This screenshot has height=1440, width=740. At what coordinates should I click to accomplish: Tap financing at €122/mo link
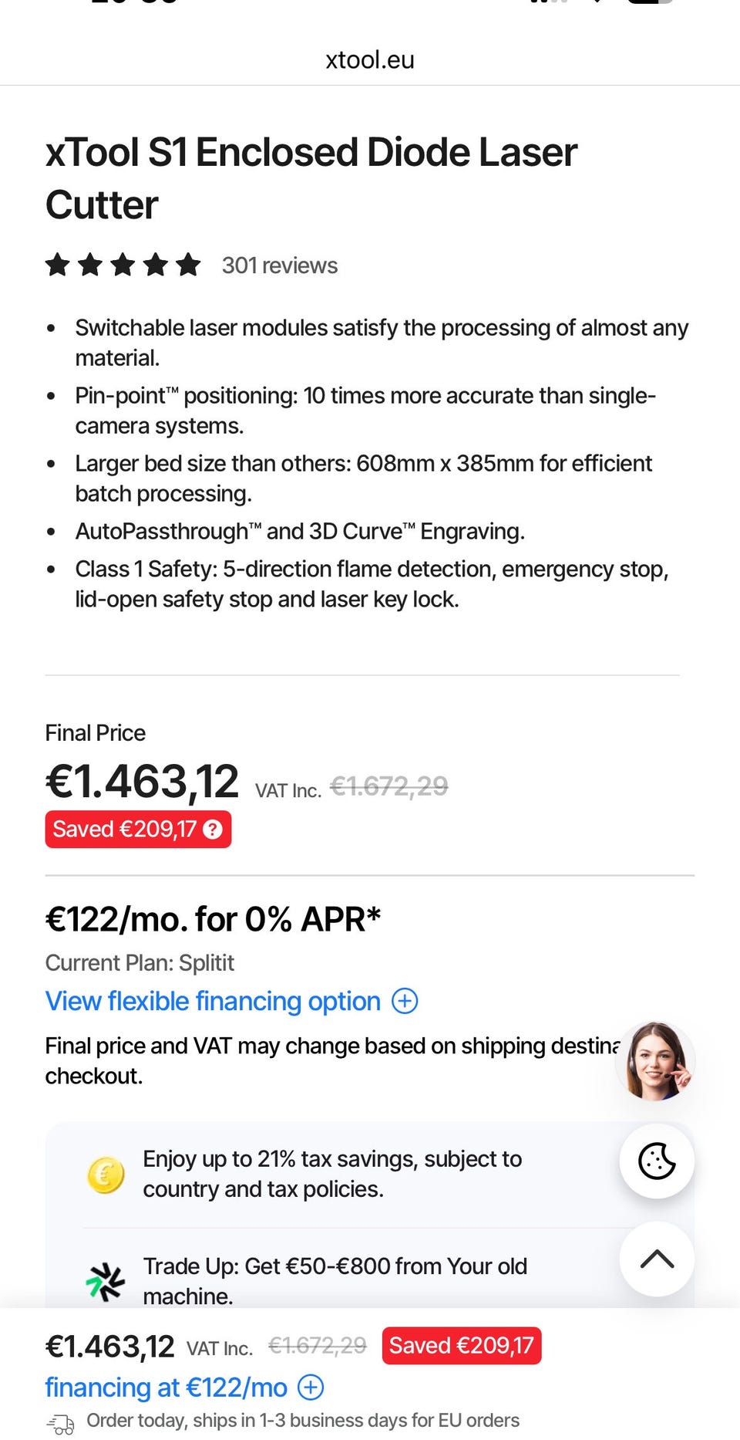[166, 1388]
